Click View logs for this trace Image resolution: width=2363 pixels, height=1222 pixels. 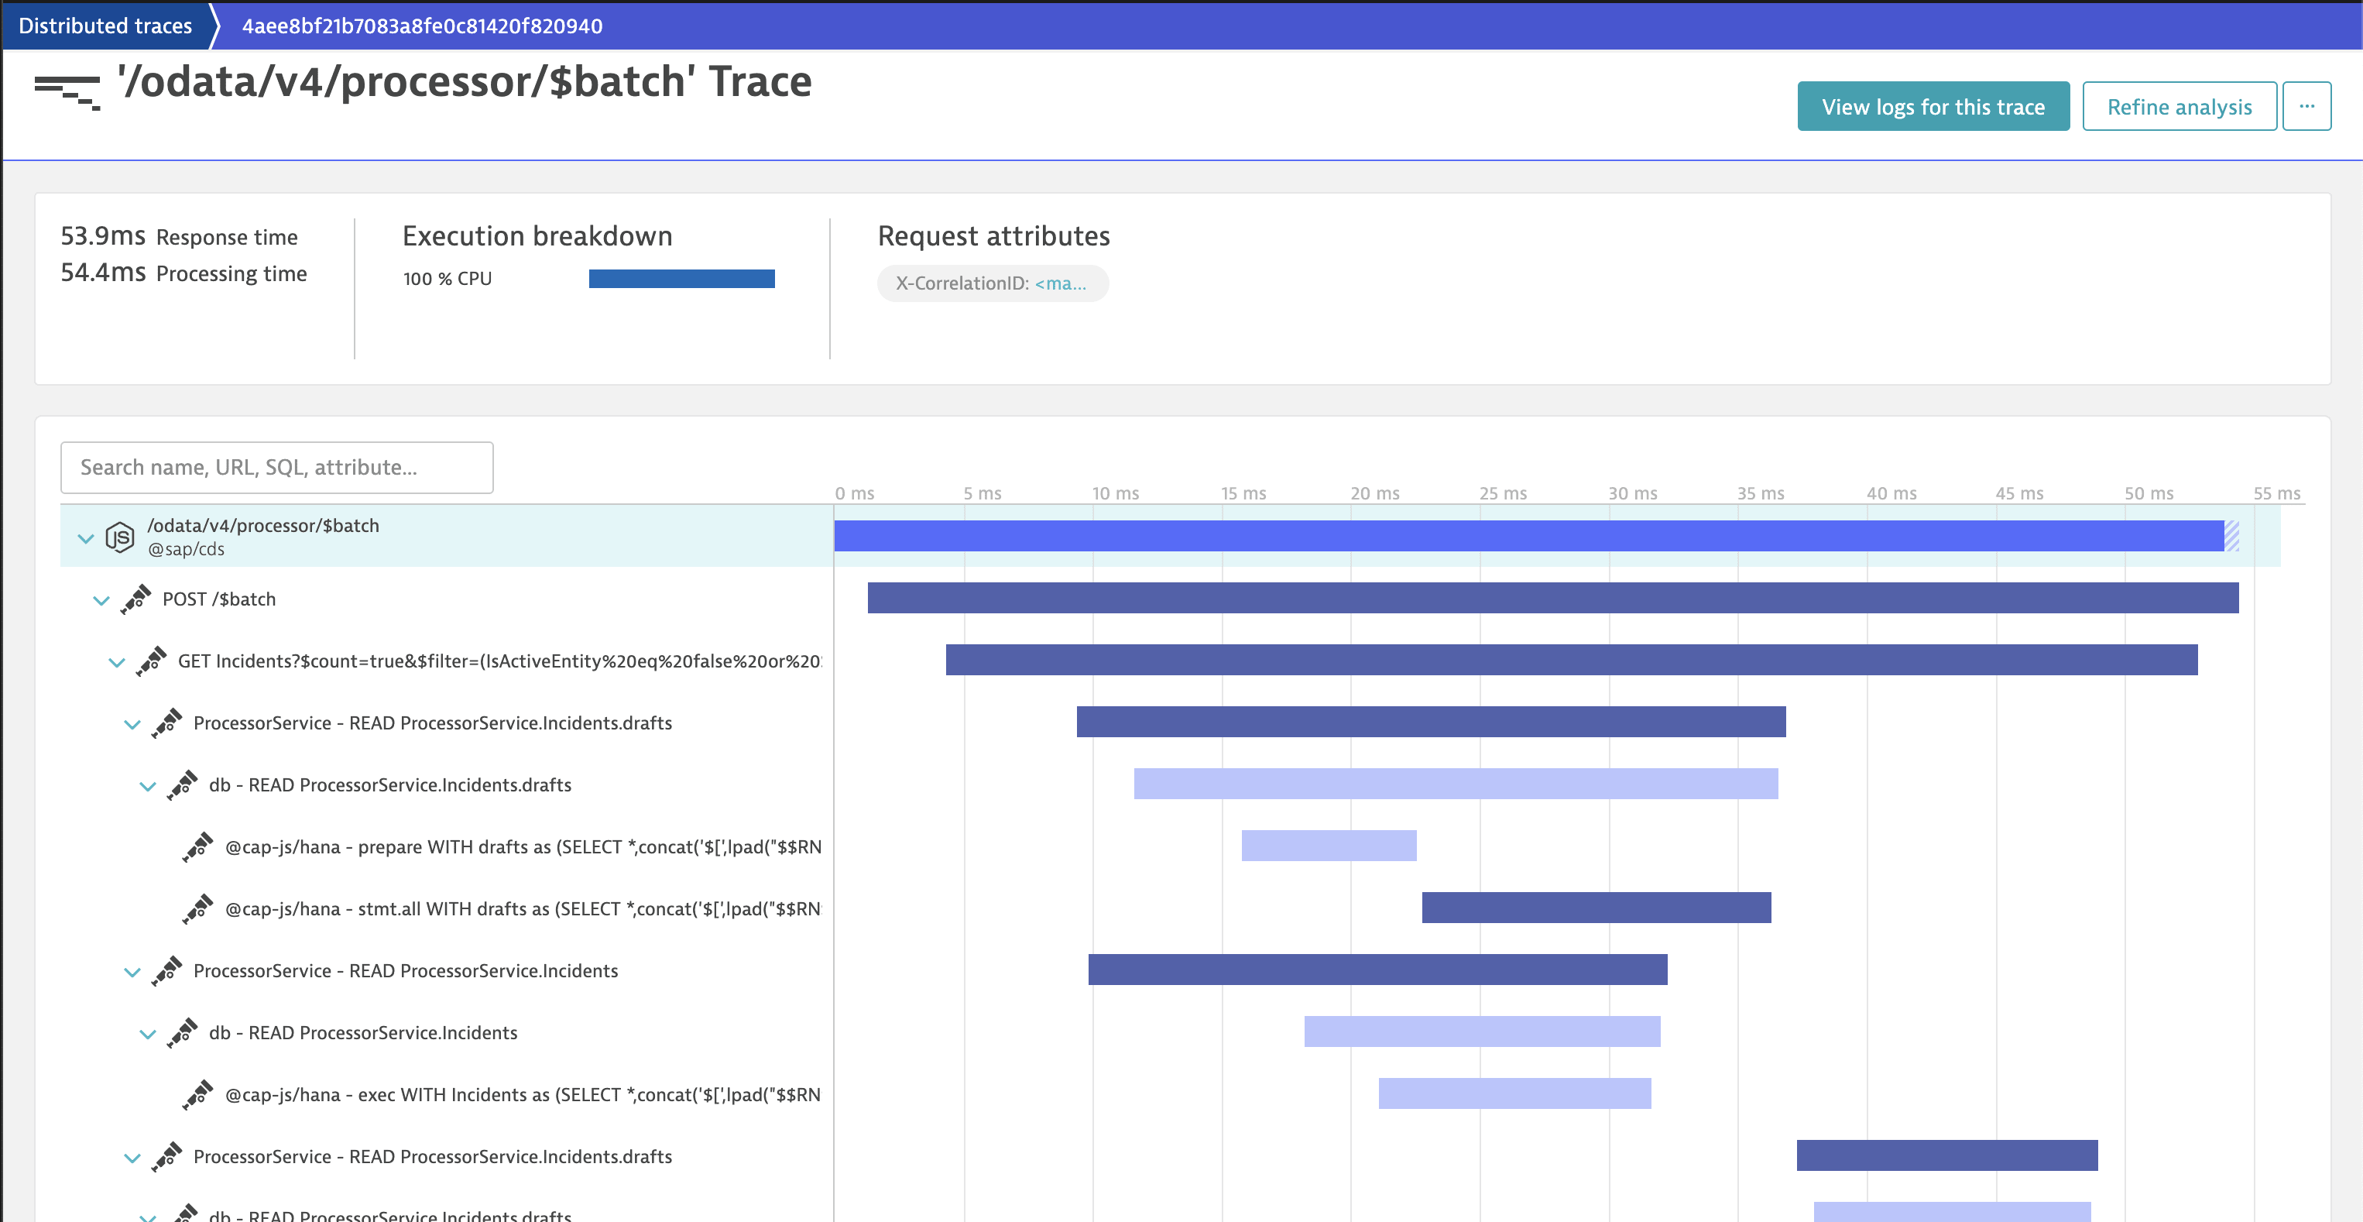(x=1933, y=105)
